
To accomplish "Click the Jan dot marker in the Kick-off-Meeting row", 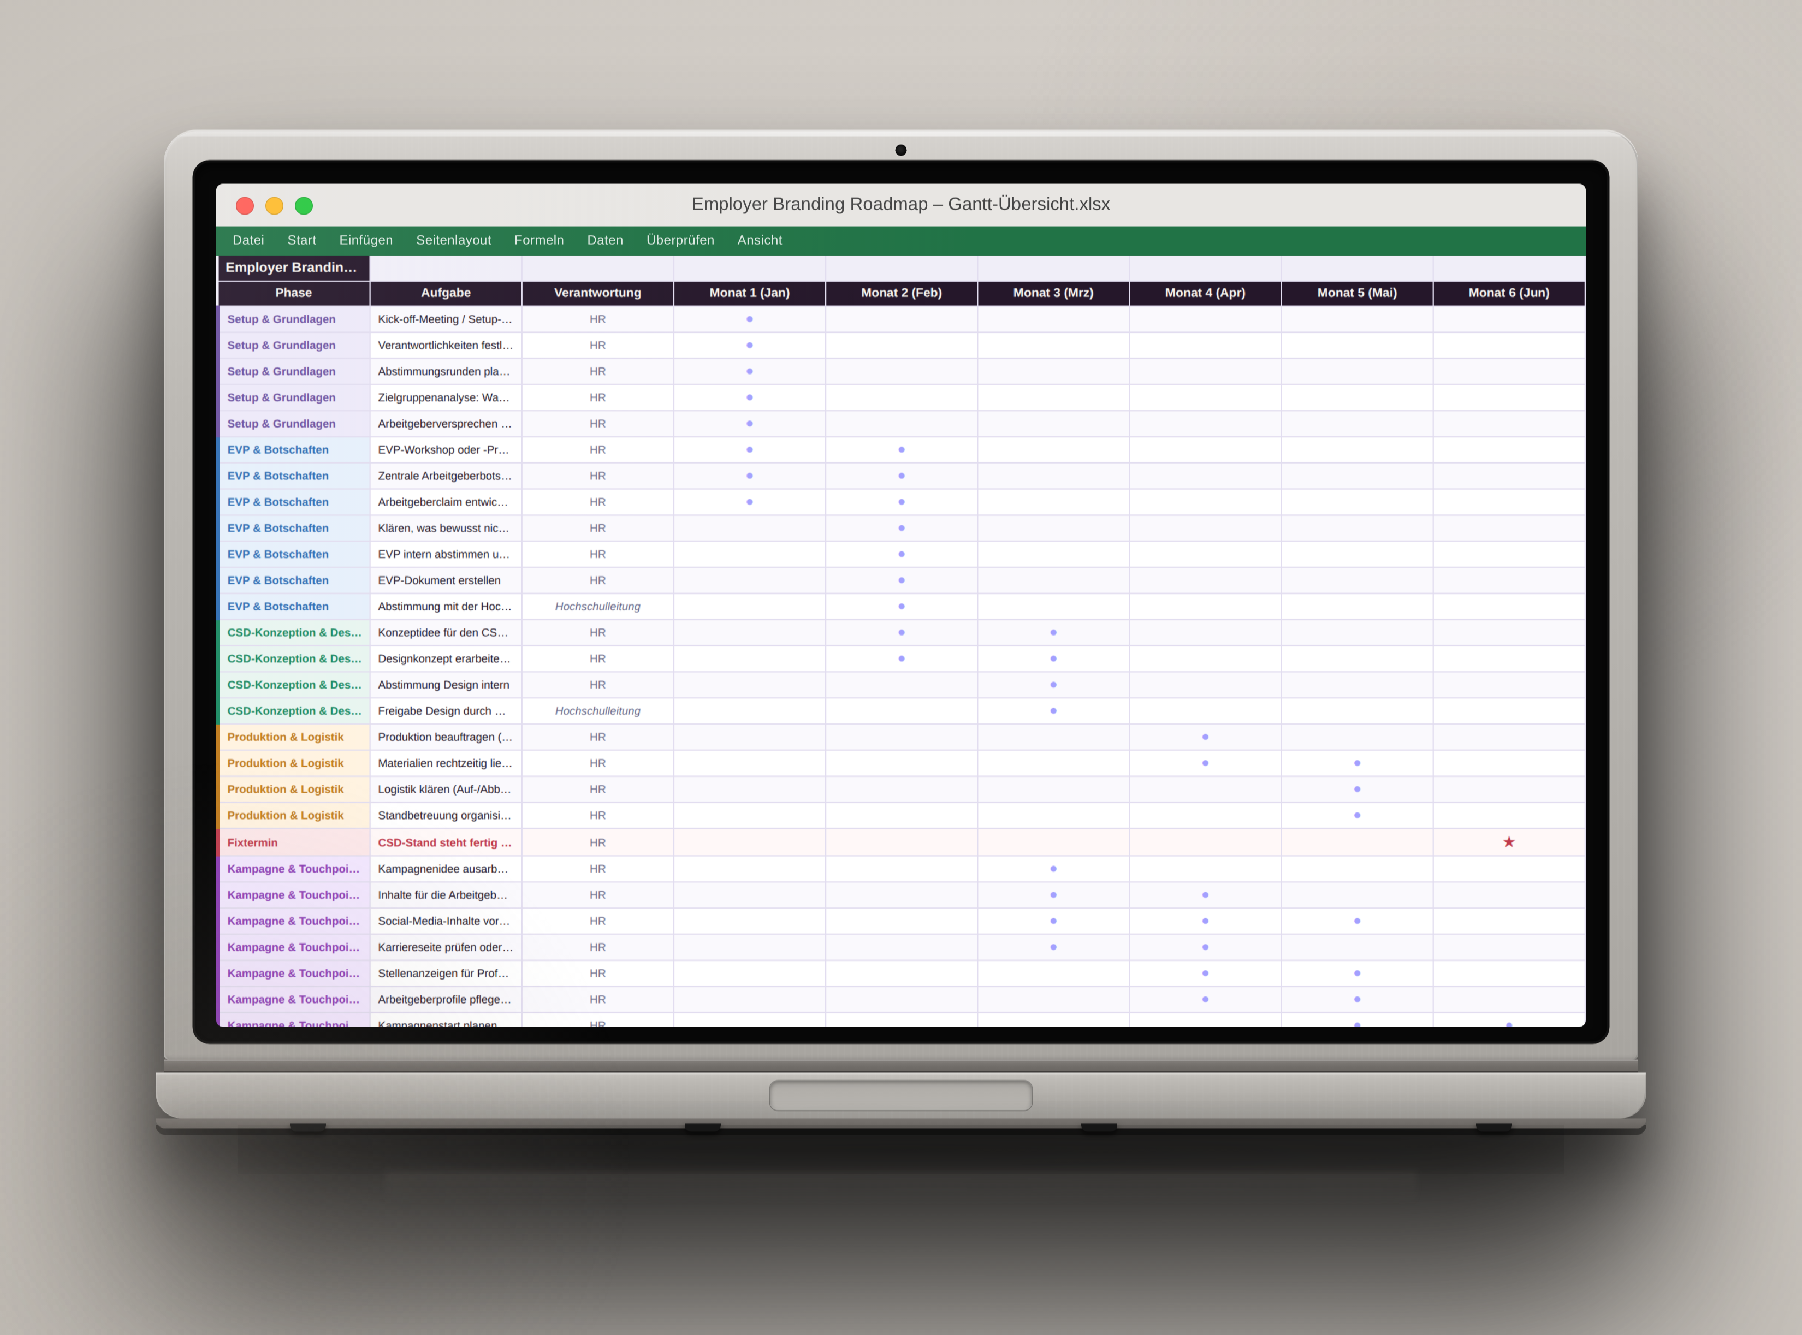I will pyautogui.click(x=749, y=319).
